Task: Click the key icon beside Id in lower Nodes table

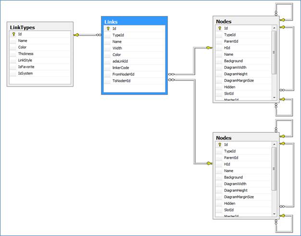Action: click(x=219, y=145)
